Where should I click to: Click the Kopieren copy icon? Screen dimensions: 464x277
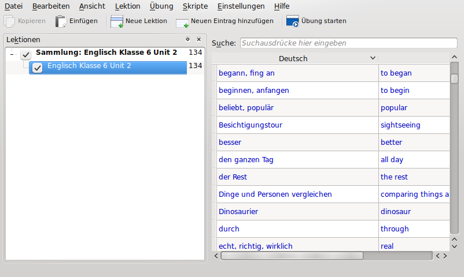9,21
